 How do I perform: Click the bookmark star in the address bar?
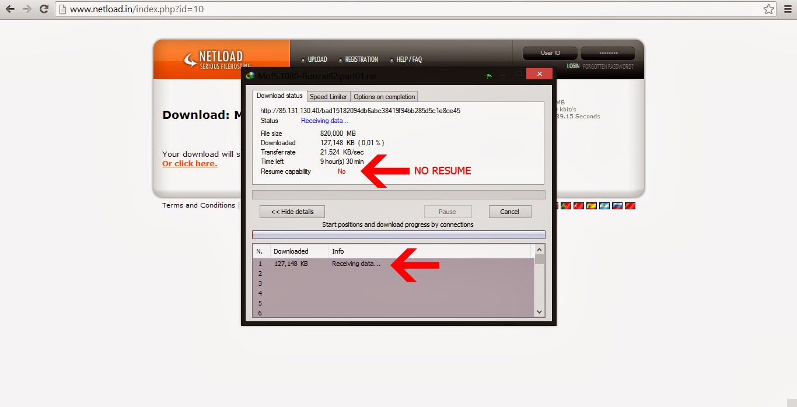tap(769, 9)
